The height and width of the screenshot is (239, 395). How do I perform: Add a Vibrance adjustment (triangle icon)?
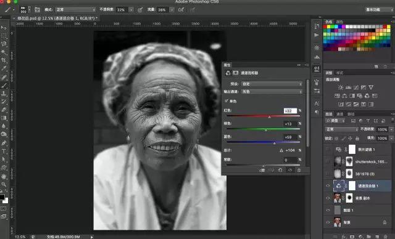click(x=371, y=87)
